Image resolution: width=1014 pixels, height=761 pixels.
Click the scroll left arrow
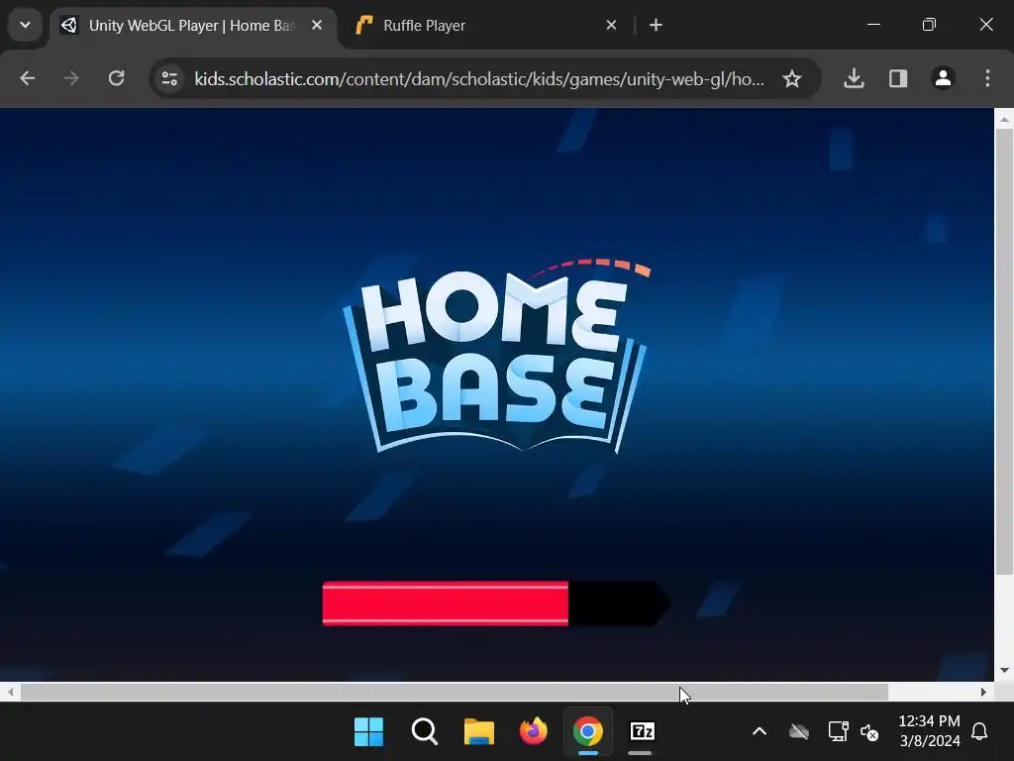pos(10,692)
